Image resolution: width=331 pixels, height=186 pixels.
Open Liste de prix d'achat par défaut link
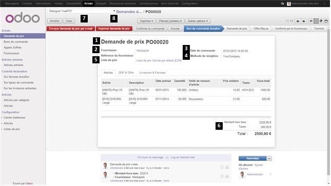(159, 60)
